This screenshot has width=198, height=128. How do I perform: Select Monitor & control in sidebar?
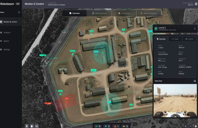tap(10, 22)
